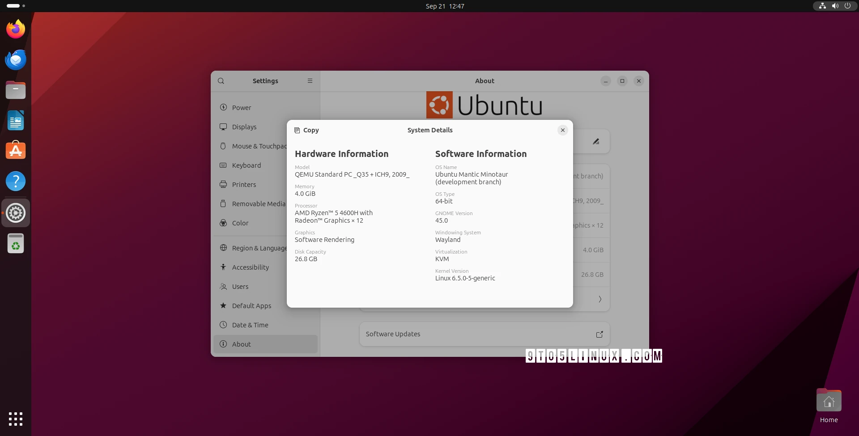Viewport: 859px width, 436px height.
Task: Open the Help application
Action: 15,181
